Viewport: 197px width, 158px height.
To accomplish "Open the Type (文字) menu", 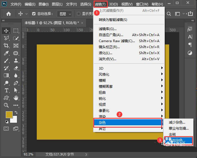I will click(x=71, y=4).
